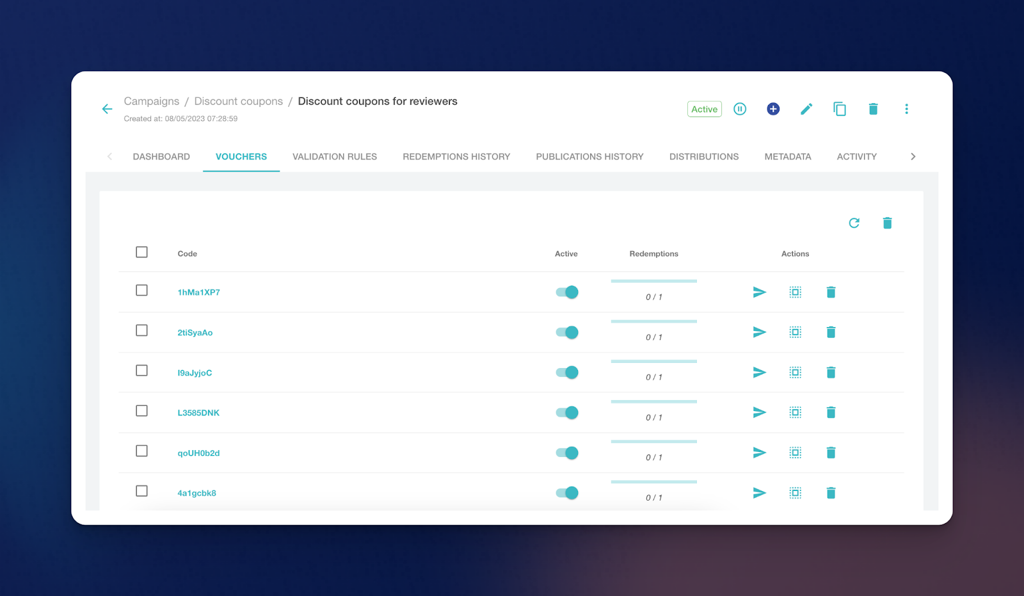Go back with the left arrow

pos(107,109)
